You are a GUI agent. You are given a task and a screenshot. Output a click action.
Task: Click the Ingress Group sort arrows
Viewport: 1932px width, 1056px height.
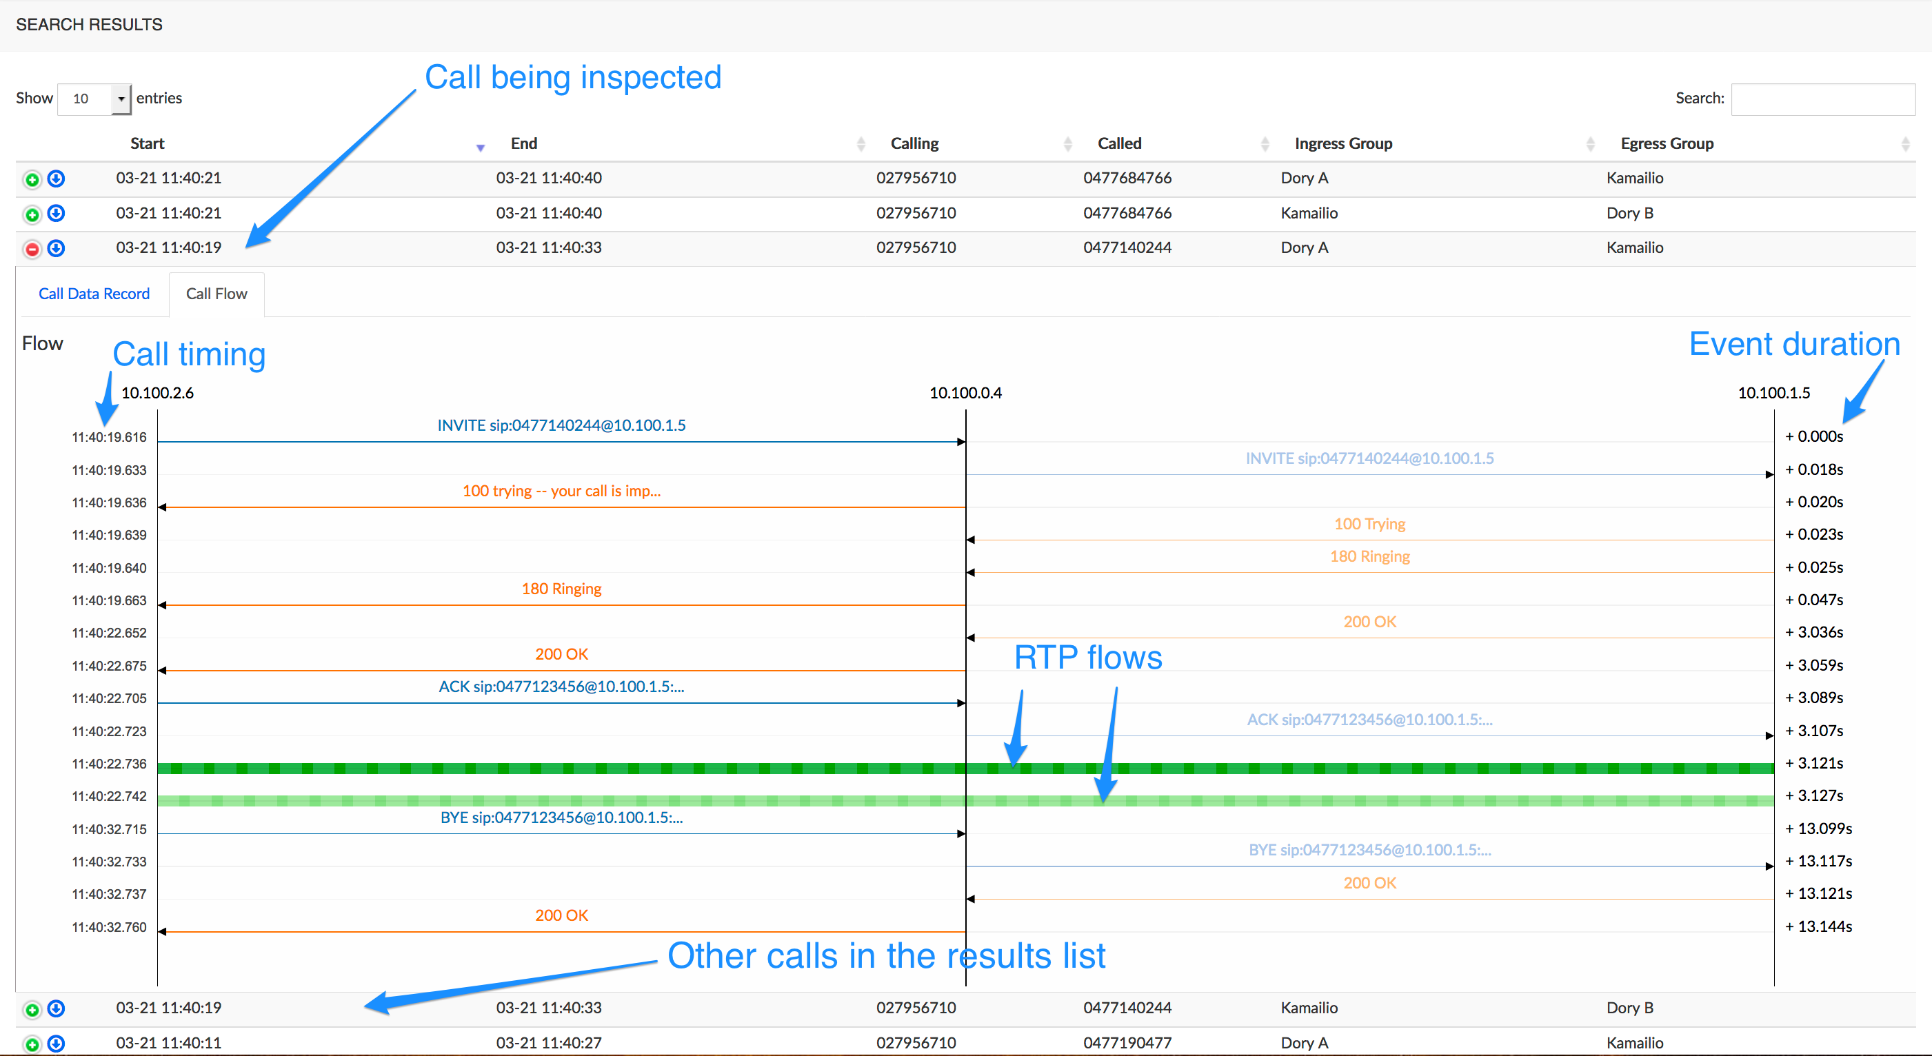(1591, 144)
